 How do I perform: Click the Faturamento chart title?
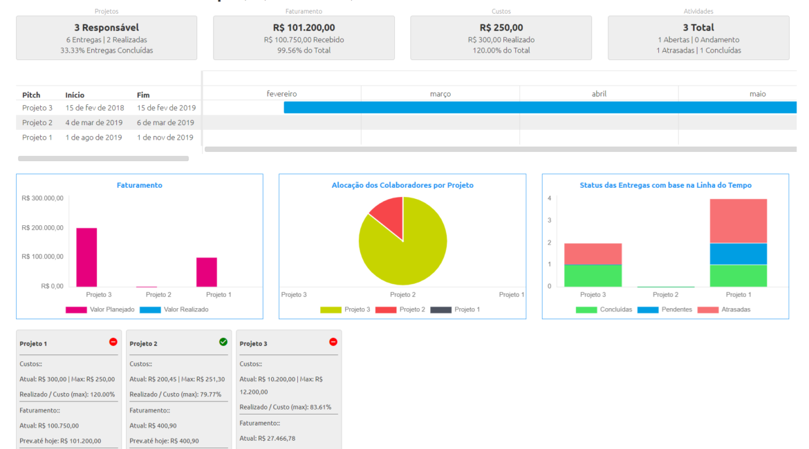point(139,185)
